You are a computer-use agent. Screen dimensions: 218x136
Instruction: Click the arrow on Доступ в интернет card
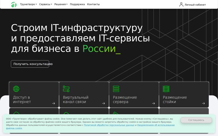(54, 103)
